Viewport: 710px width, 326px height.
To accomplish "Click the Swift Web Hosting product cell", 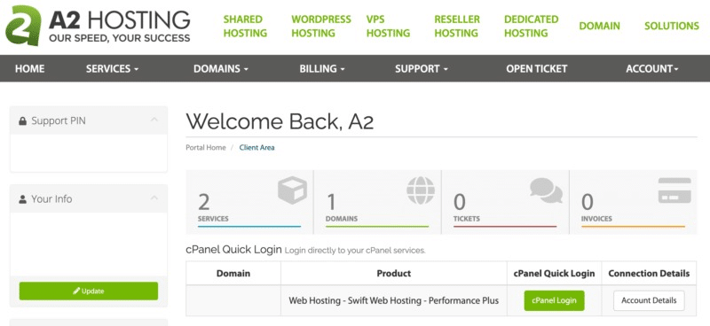I will coord(394,300).
